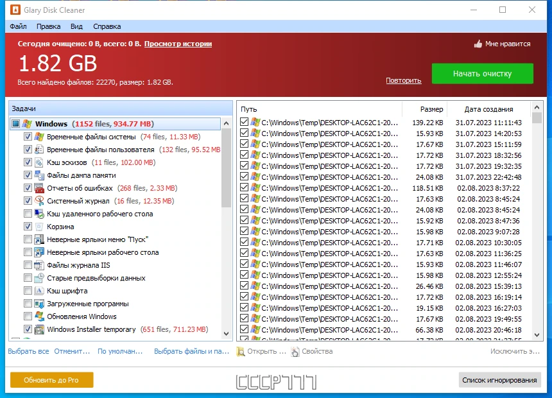Click icon of Неверные ярлыки рабочего стола
This screenshot has width=552, height=398.
click(x=39, y=252)
